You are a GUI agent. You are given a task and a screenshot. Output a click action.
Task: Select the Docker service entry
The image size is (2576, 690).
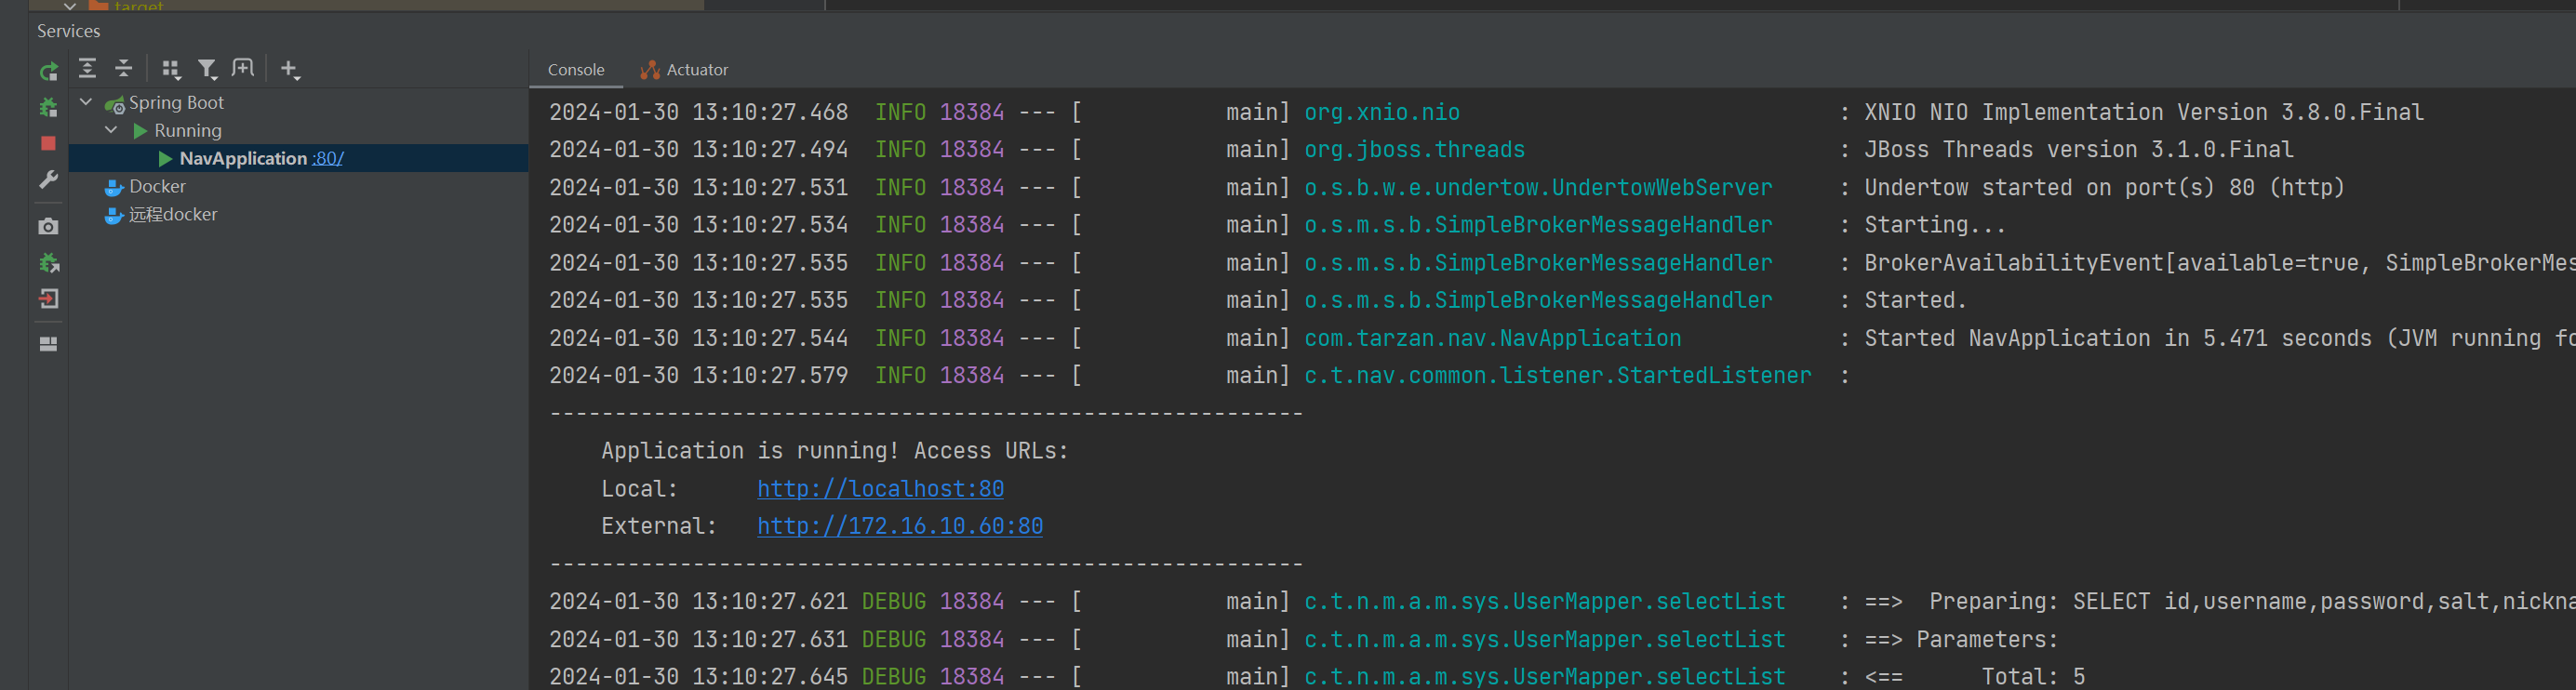click(x=157, y=187)
